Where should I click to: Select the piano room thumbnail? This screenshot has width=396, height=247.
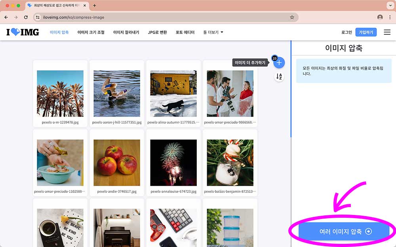(117, 228)
